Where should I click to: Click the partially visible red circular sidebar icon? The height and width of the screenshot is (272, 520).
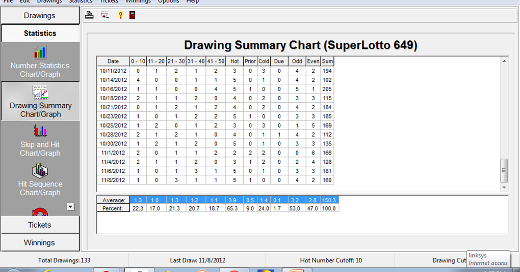pos(40,212)
